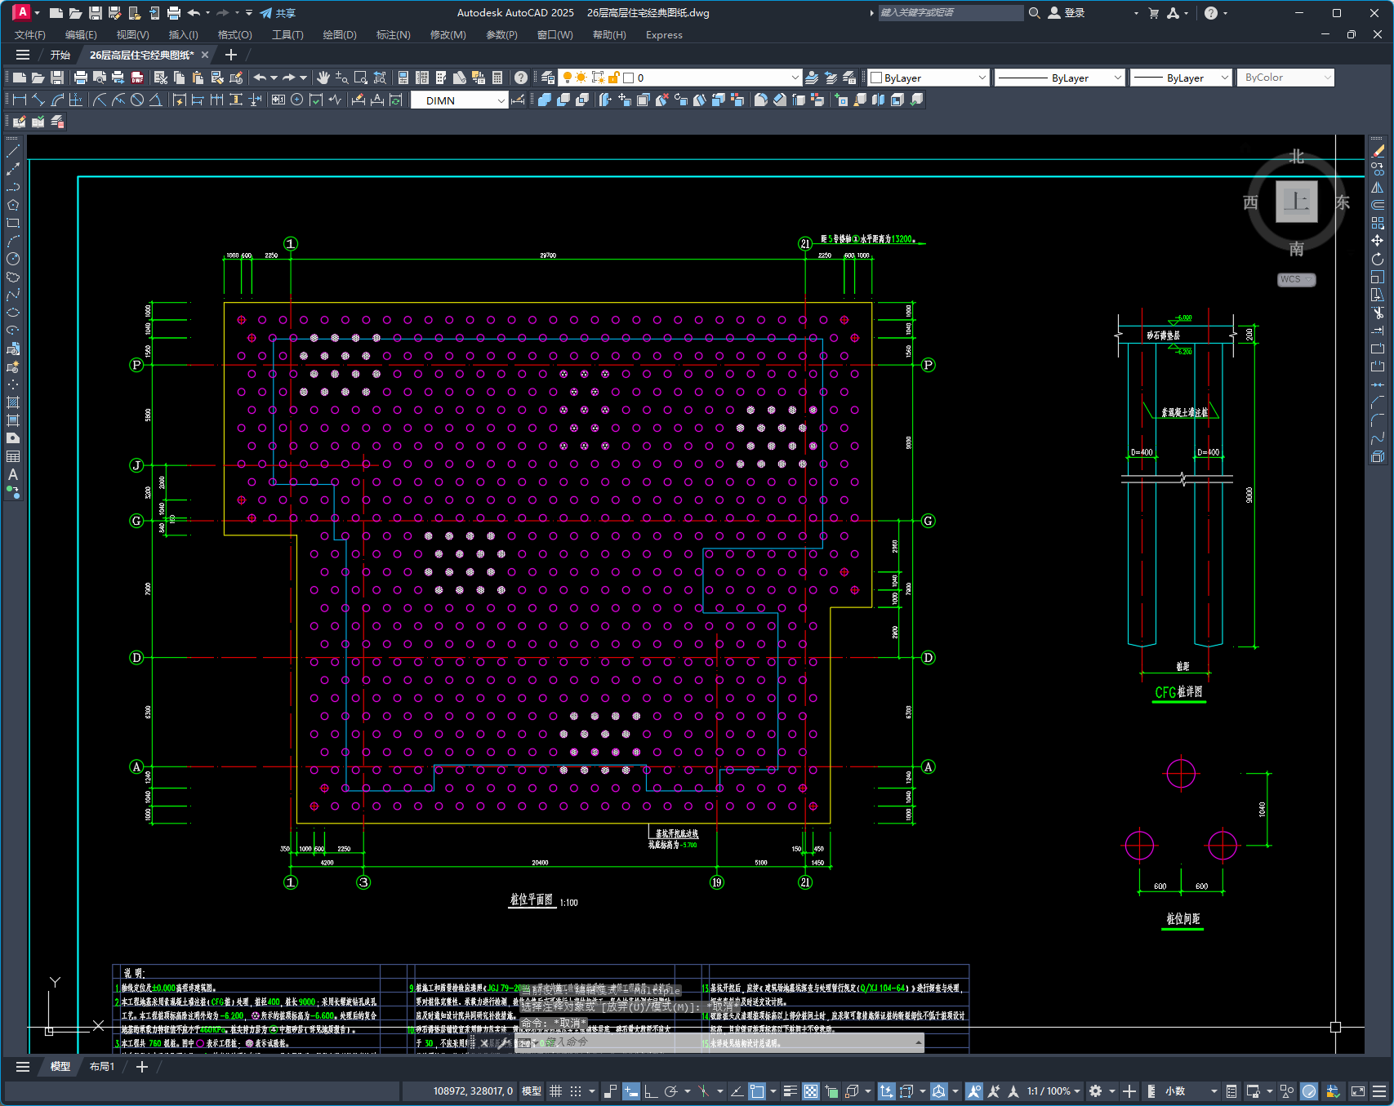Click the 共享 share button

coord(278,13)
